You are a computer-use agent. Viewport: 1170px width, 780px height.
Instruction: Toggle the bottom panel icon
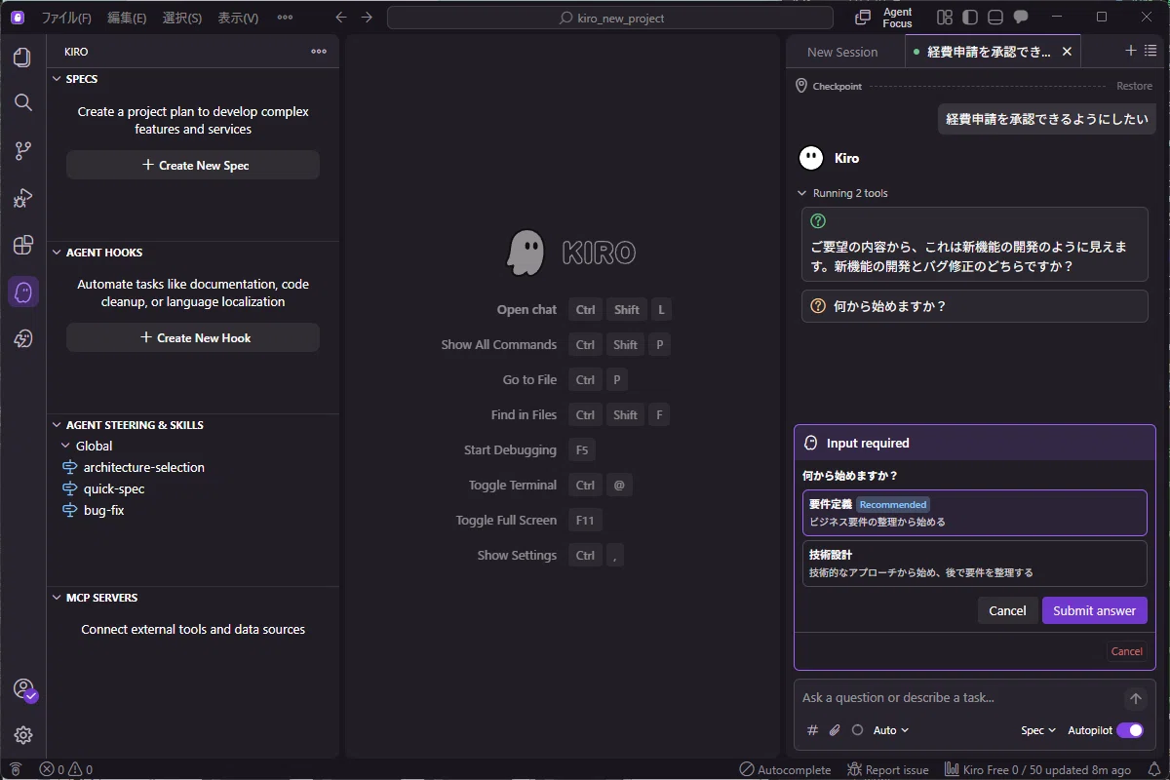point(994,18)
